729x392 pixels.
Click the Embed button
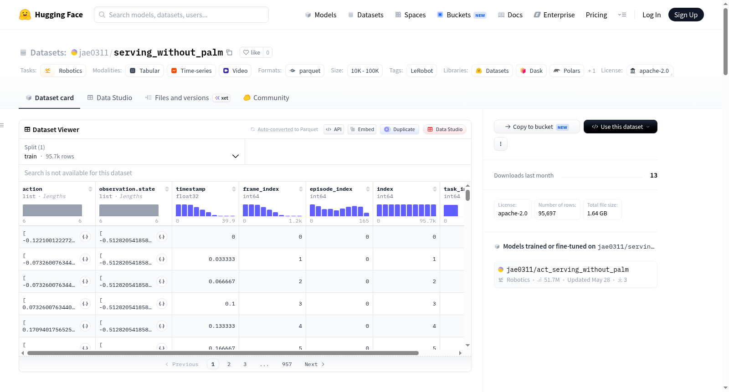click(x=362, y=129)
